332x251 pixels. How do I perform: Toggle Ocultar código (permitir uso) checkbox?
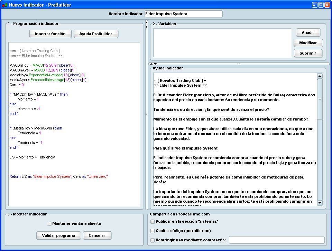[153, 231]
